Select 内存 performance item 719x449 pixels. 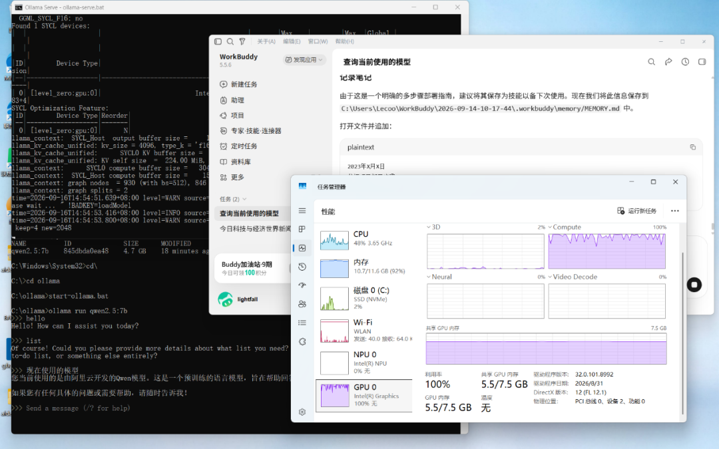365,267
